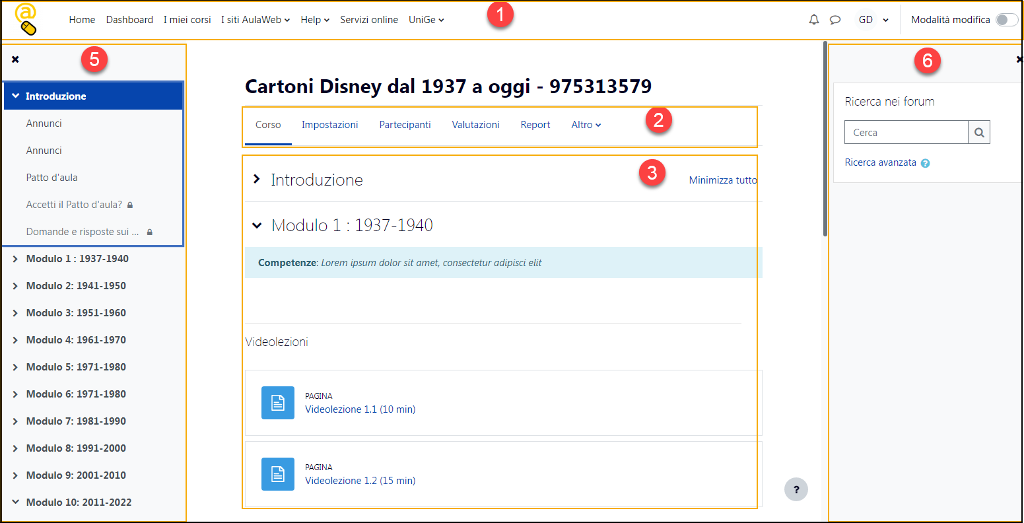Click Minimizza tutto link
Image resolution: width=1024 pixels, height=523 pixels.
pyautogui.click(x=723, y=180)
